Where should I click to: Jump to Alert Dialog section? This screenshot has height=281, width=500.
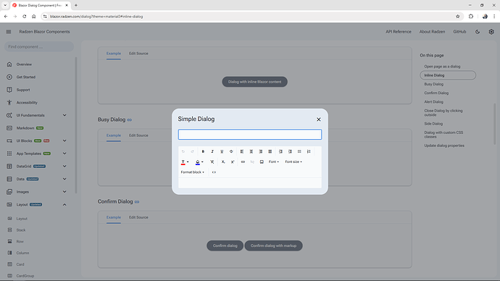433,102
